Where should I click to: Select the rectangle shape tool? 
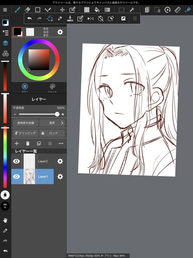click(x=37, y=10)
